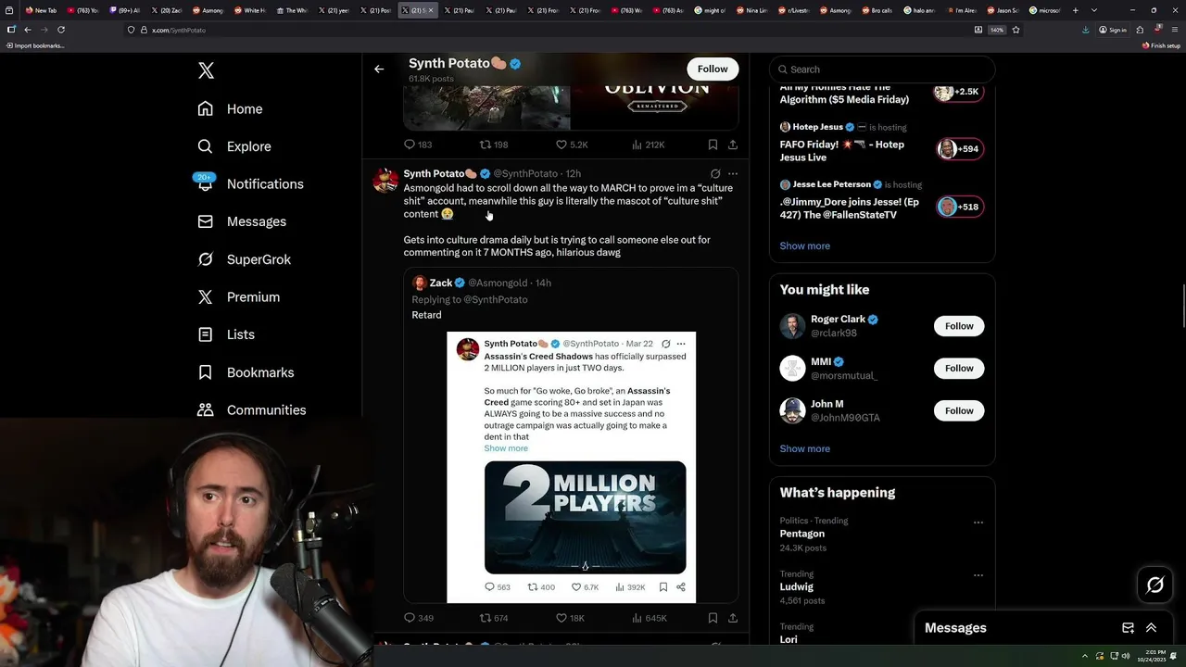Open Import bookmarks link
Viewport: 1186px width, 667px height.
pos(35,45)
